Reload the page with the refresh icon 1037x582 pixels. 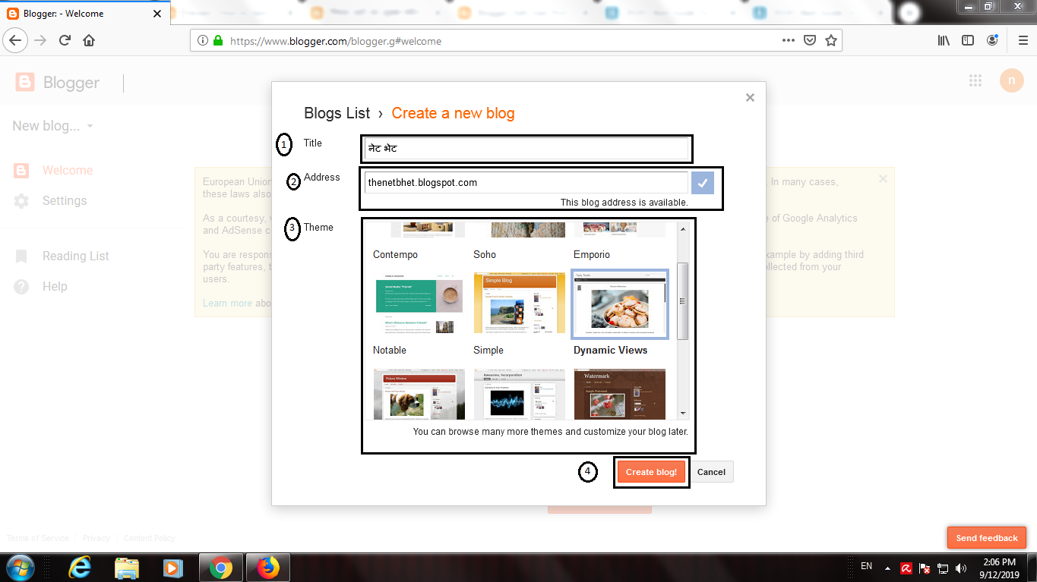[x=65, y=41]
